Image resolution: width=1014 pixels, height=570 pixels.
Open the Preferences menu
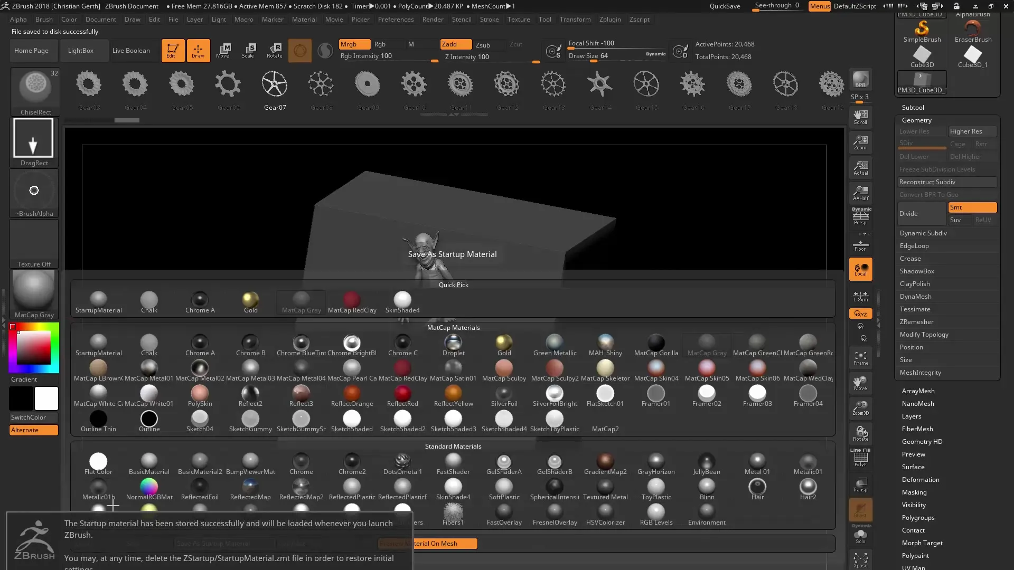[x=396, y=20]
